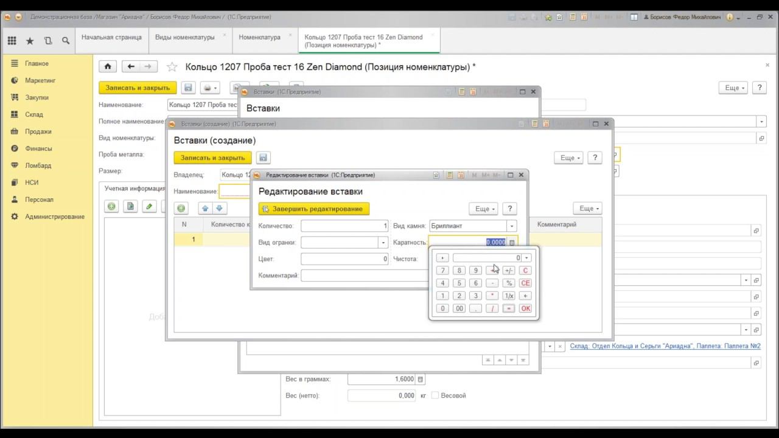Open the 1C main menu arrow in title bar
Image resolution: width=779 pixels, height=438 pixels.
click(18, 17)
